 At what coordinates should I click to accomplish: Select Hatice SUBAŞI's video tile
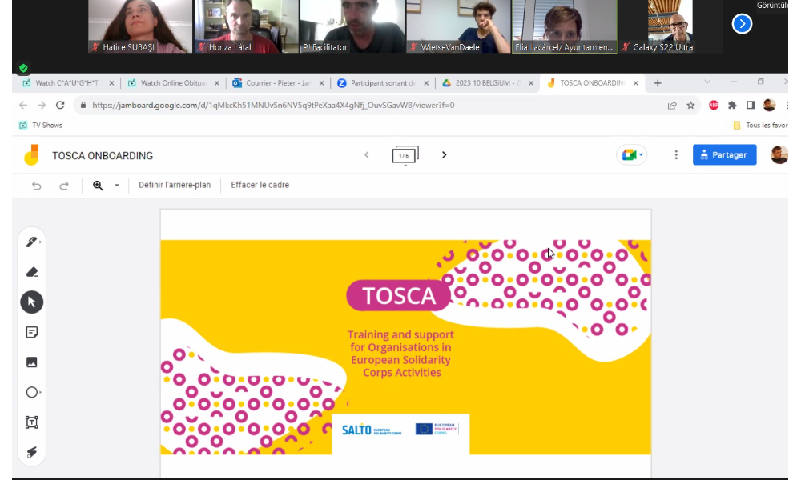click(x=140, y=26)
